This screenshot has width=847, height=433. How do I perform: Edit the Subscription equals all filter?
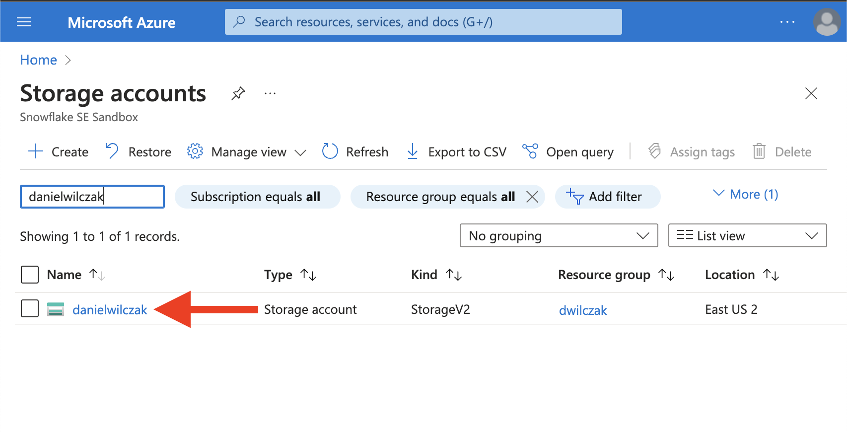[x=258, y=197]
